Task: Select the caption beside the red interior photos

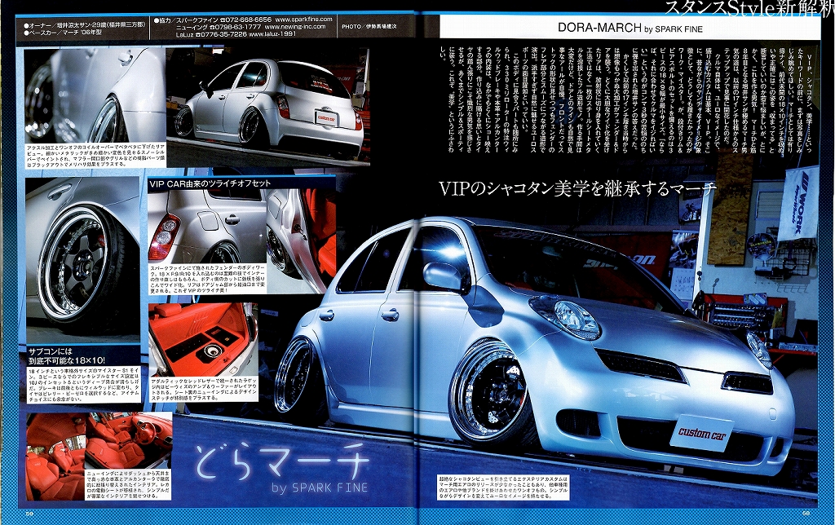Action: 129,485
